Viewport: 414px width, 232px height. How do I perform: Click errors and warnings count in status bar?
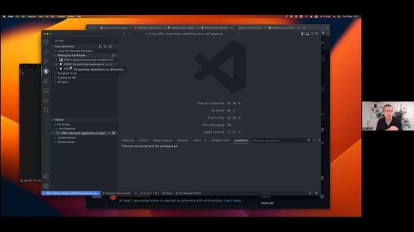pos(146,193)
